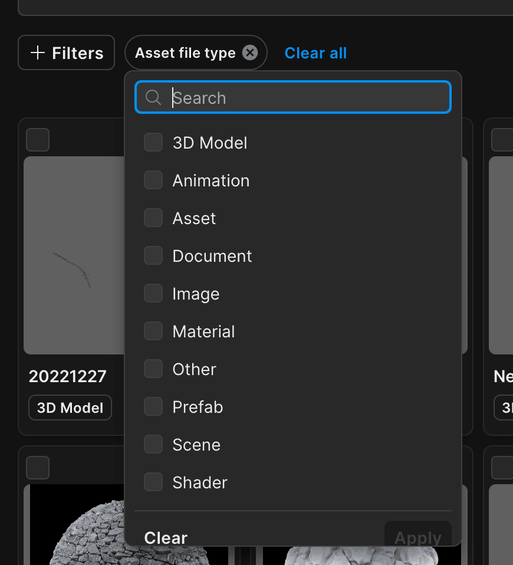Click the search magnifier icon
Image resolution: width=513 pixels, height=565 pixels.
point(153,97)
